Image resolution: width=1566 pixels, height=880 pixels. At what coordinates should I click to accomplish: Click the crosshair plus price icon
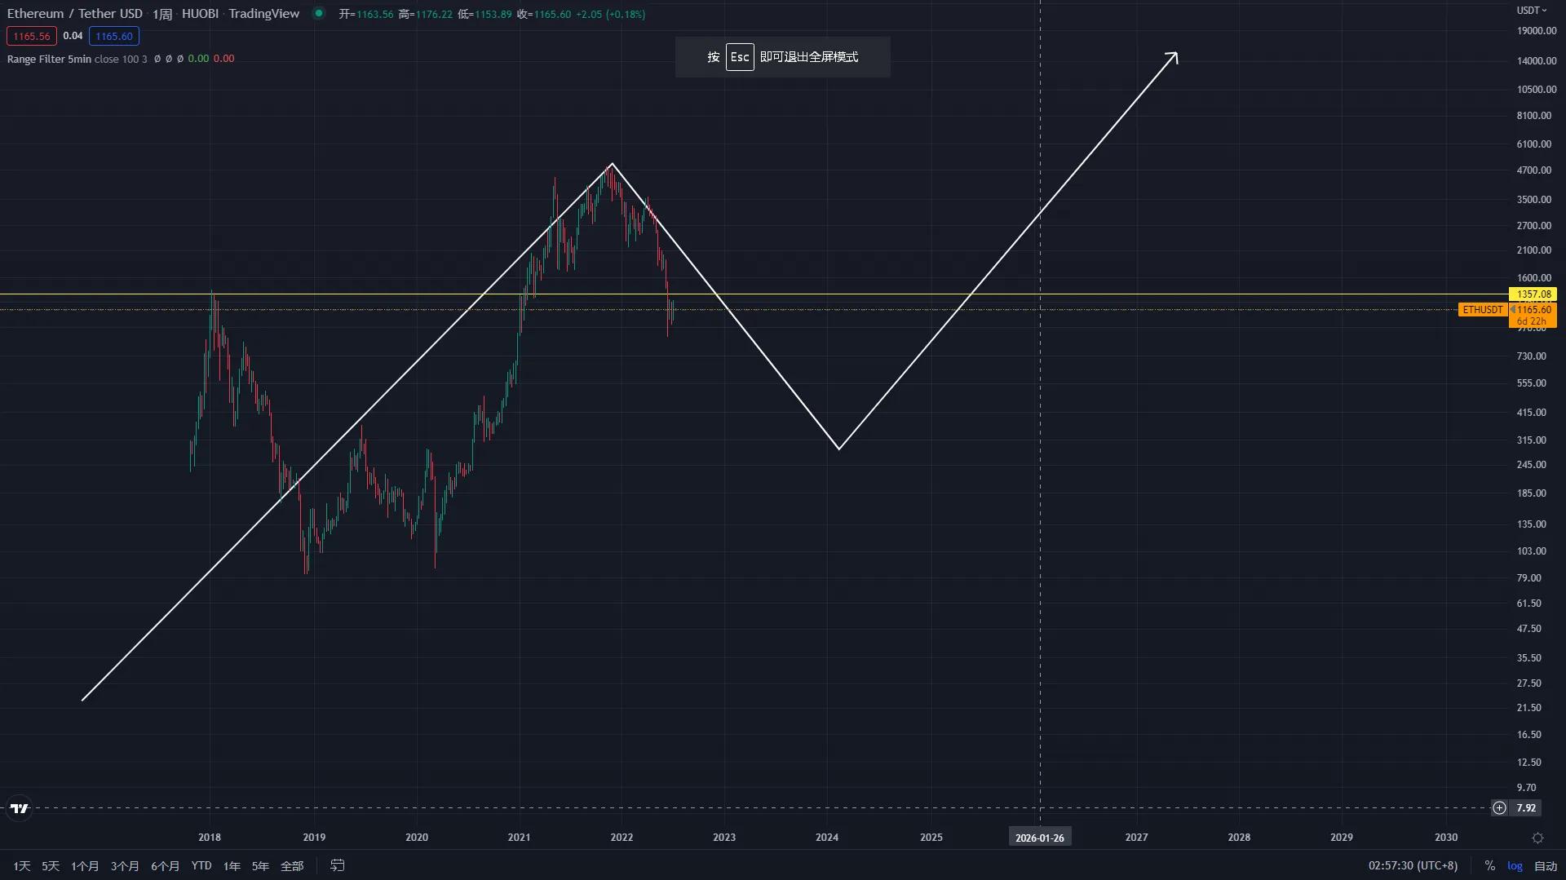(1499, 808)
